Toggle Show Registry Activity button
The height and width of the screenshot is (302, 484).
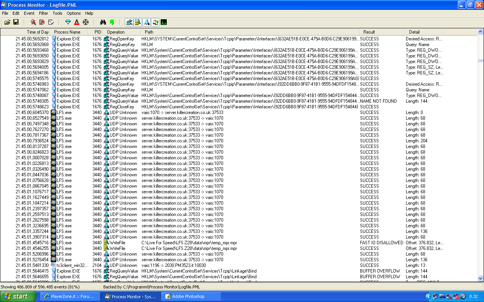pyautogui.click(x=129, y=22)
